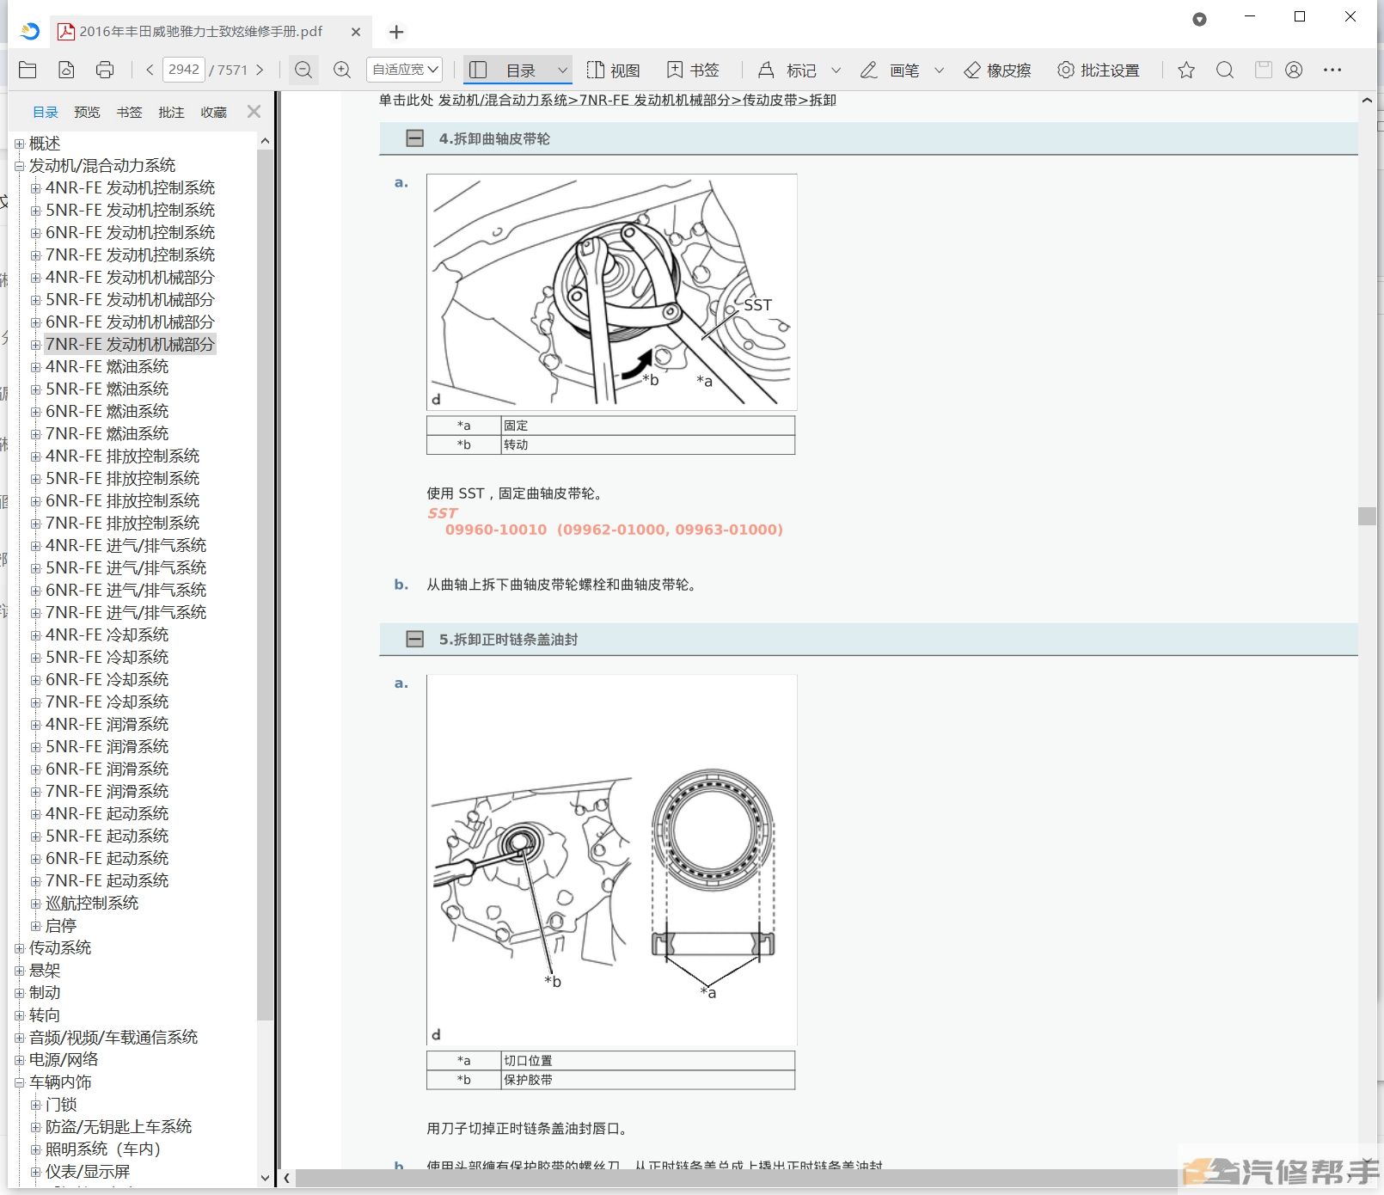This screenshot has height=1195, width=1384.
Task: Expand the 概述 tree node
Action: pyautogui.click(x=19, y=144)
